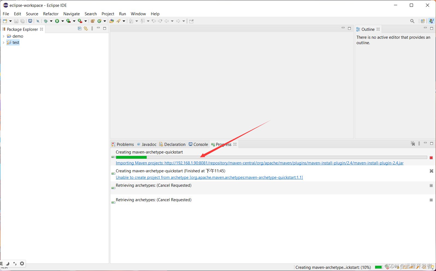
Task: Click the New wizard toolbar icon
Action: click(5, 21)
